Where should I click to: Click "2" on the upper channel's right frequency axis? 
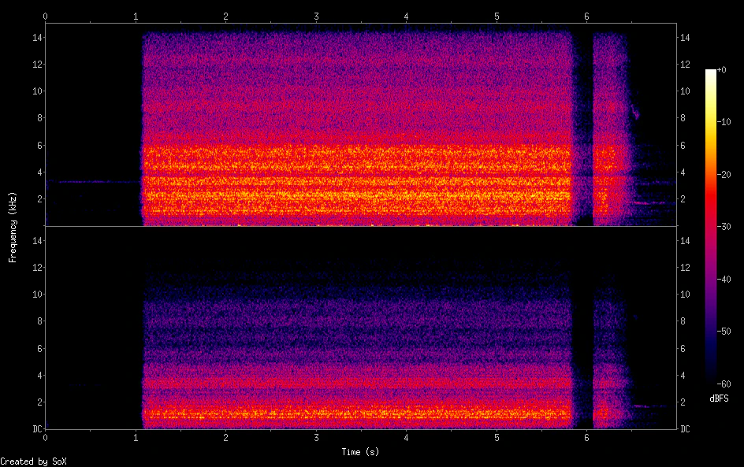[x=683, y=199]
